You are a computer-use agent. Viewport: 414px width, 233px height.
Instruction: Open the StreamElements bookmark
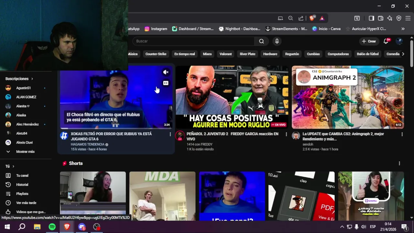pos(286,29)
